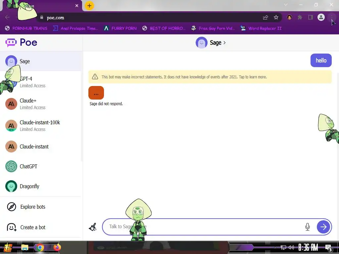The height and width of the screenshot is (254, 339).
Task: Click the ChatGPT swirl logo icon
Action: 11,166
